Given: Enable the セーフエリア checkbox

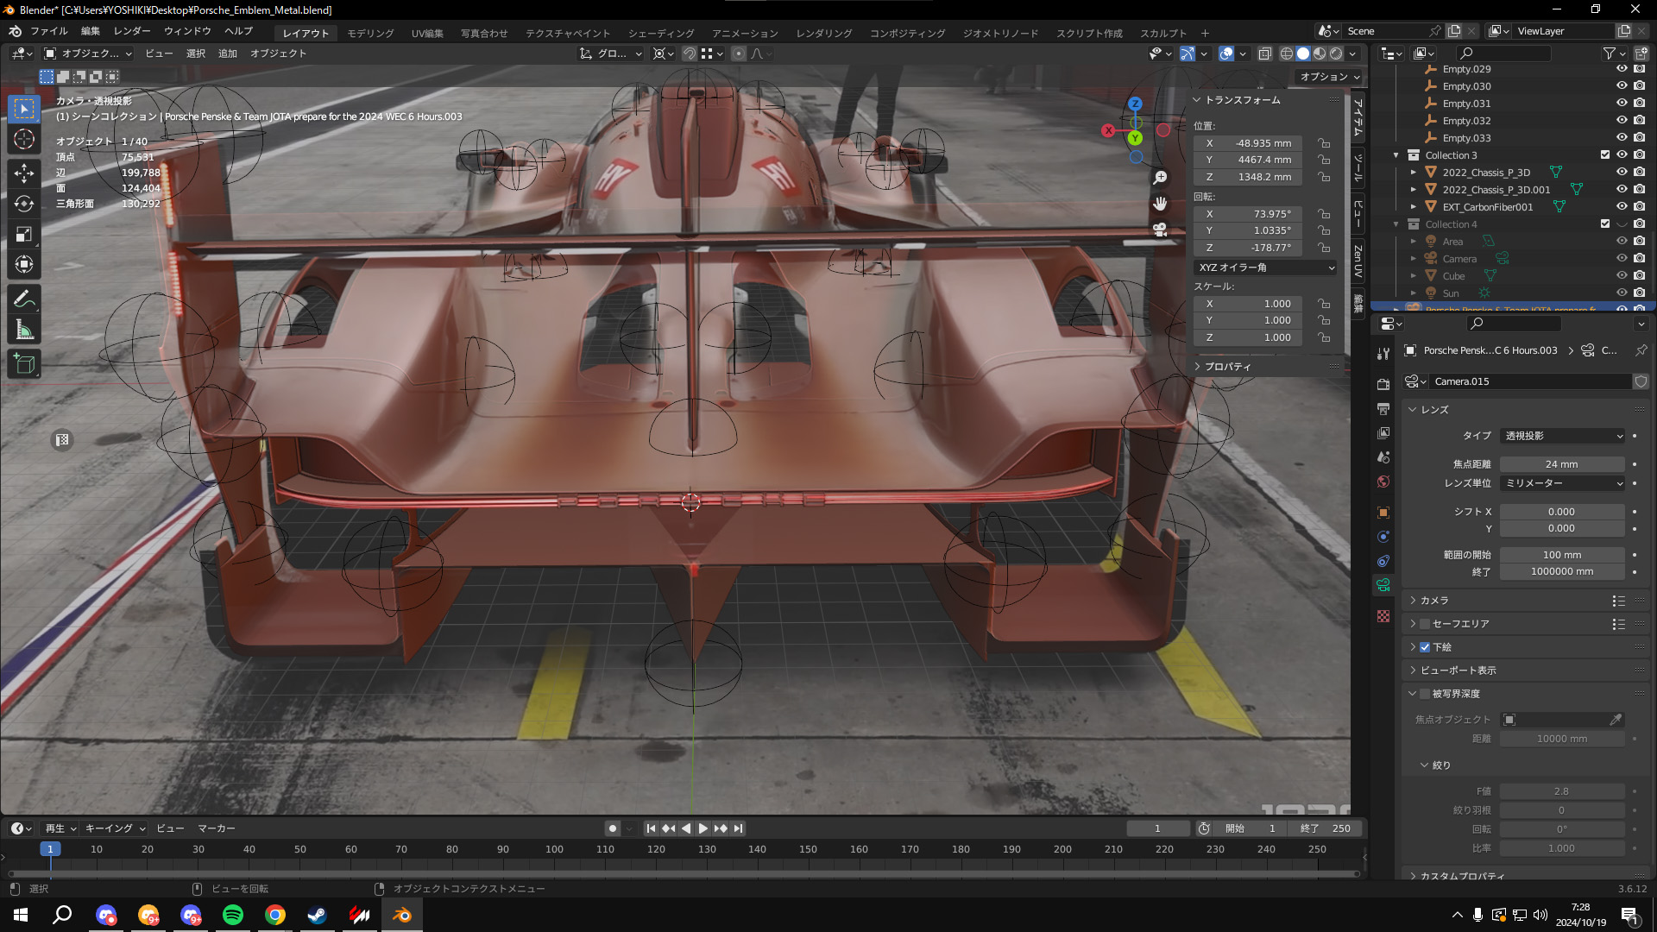Looking at the screenshot, I should tap(1425, 624).
